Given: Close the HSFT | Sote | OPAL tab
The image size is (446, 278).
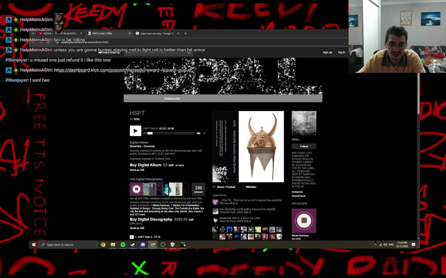Looking at the screenshot, I should tap(129, 34).
